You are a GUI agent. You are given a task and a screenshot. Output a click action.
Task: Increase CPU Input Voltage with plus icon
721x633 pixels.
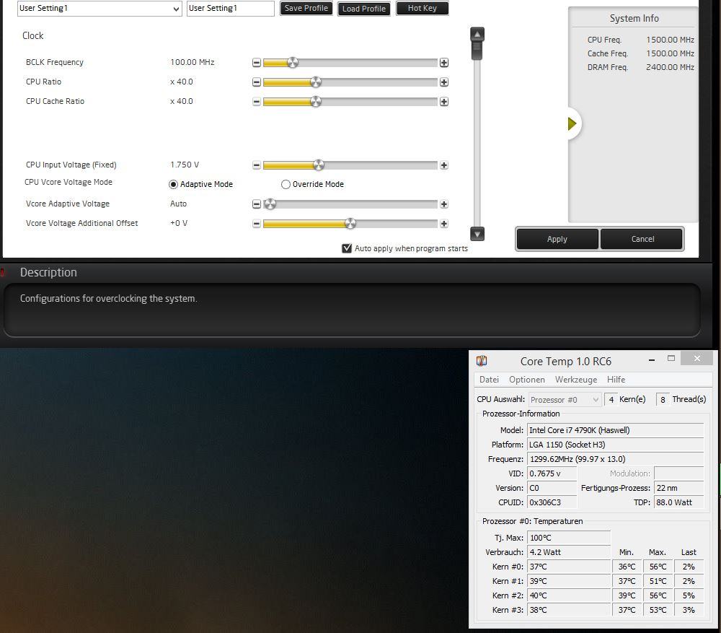pos(443,165)
